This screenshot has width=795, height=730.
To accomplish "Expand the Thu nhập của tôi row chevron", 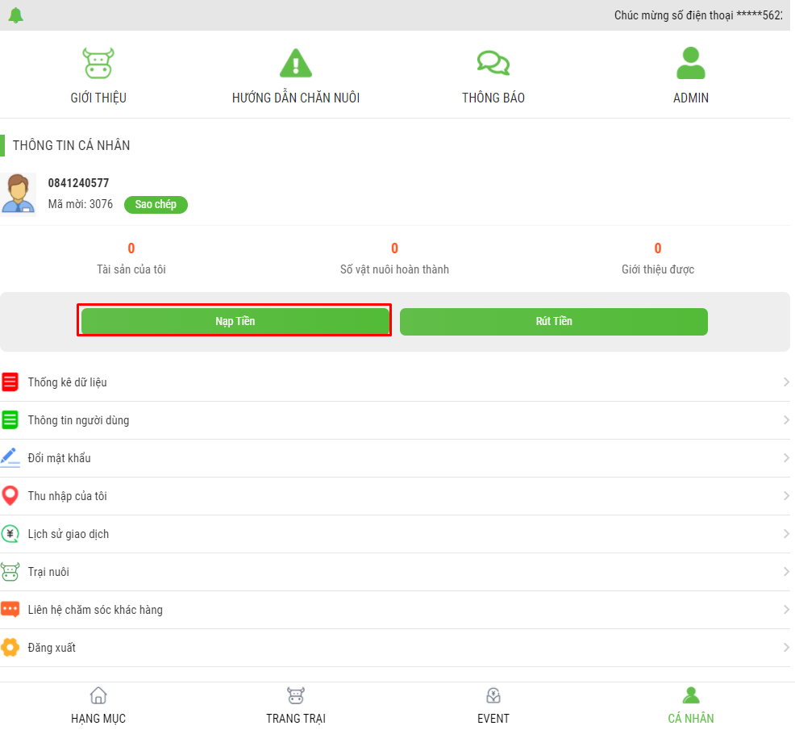I will tap(785, 496).
